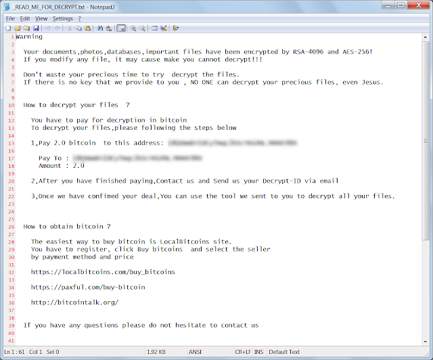The image size is (433, 360).
Task: Zoom out with the magnifier minus icon
Action: pos(143,28)
